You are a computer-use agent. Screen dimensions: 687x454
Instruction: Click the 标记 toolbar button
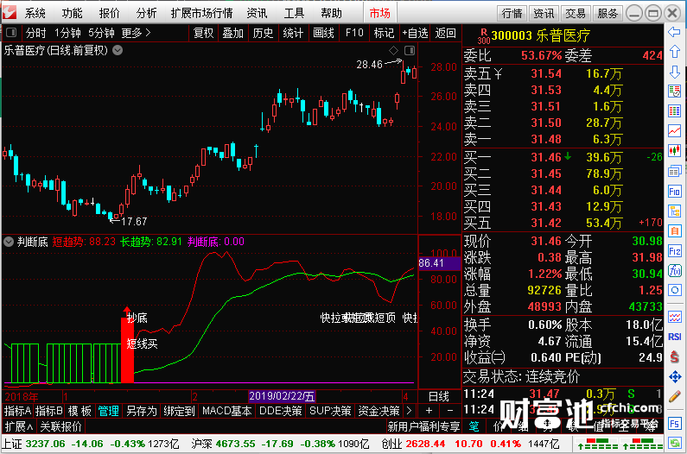coord(385,33)
